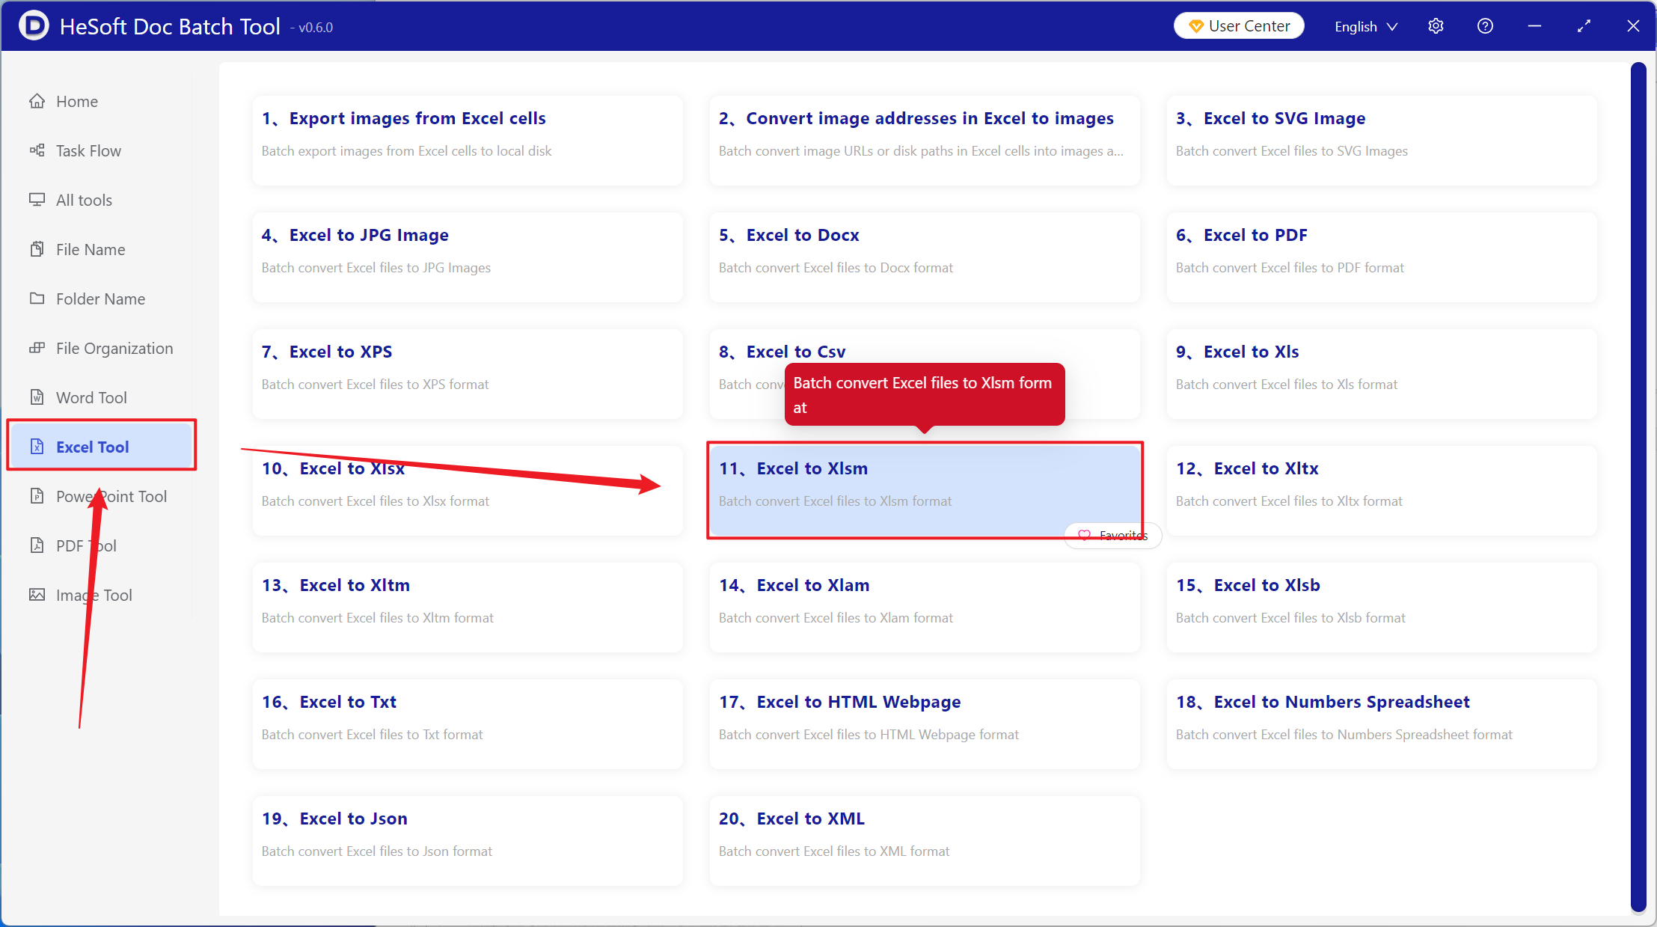Click the diamond icon in User Center
The height and width of the screenshot is (927, 1657).
coord(1195,26)
